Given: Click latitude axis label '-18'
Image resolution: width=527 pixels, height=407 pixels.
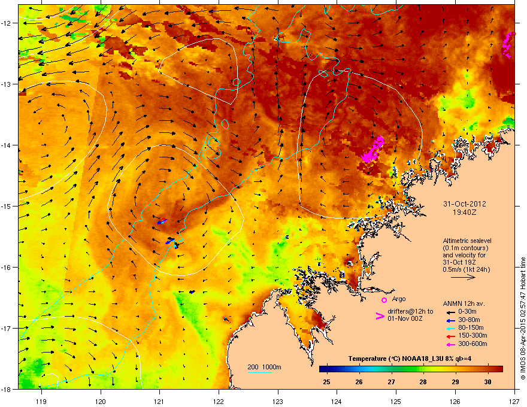Looking at the screenshot, I should (6, 389).
